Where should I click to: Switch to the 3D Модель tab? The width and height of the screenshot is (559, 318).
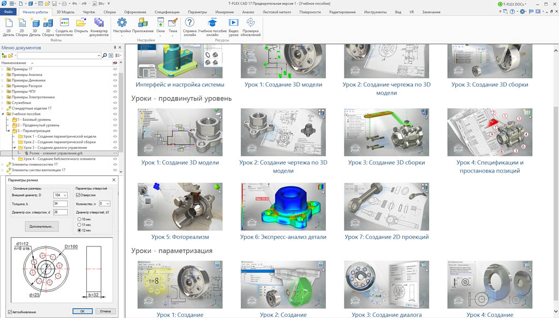(x=66, y=12)
